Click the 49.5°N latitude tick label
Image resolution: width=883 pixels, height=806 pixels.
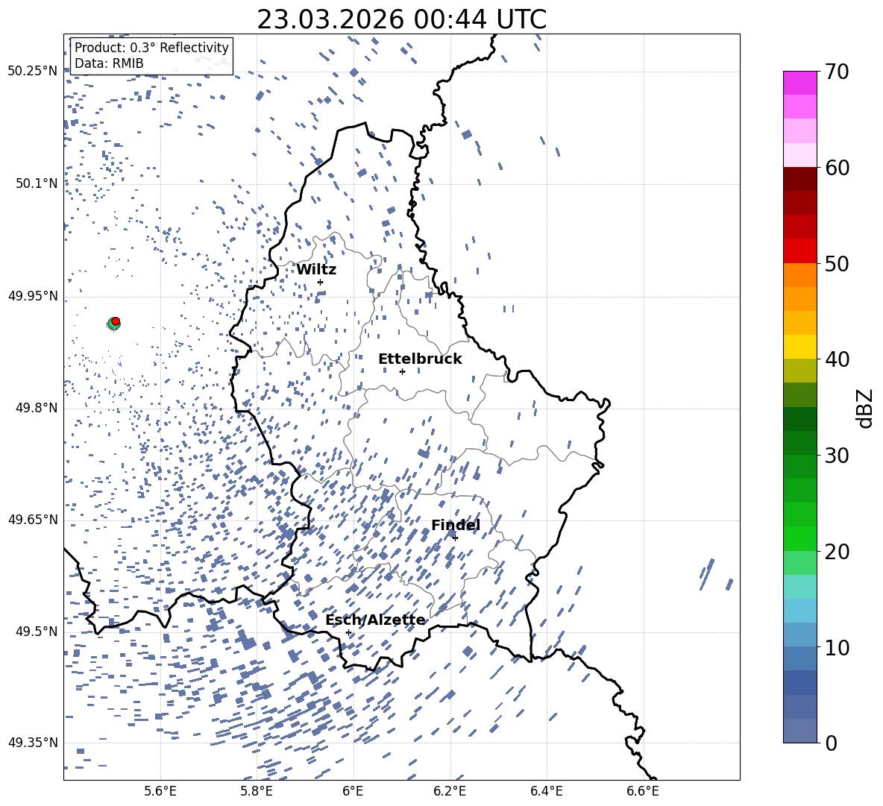pyautogui.click(x=37, y=631)
